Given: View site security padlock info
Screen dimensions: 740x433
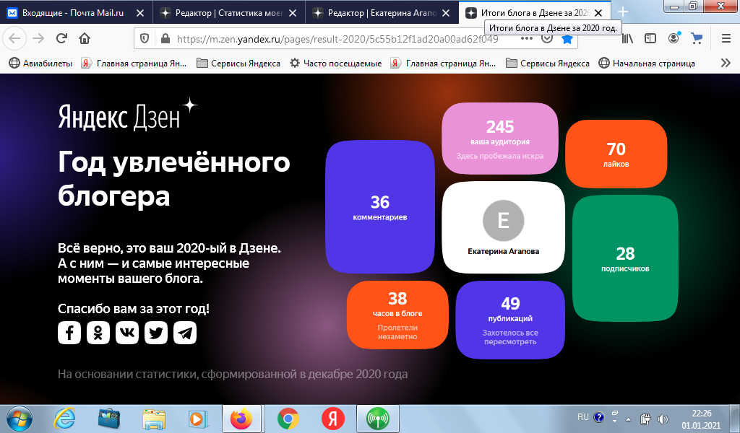Looking at the screenshot, I should click(165, 39).
